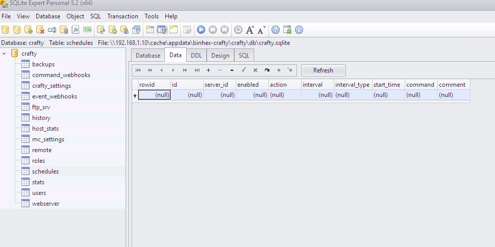Open the Database menu

[48, 16]
